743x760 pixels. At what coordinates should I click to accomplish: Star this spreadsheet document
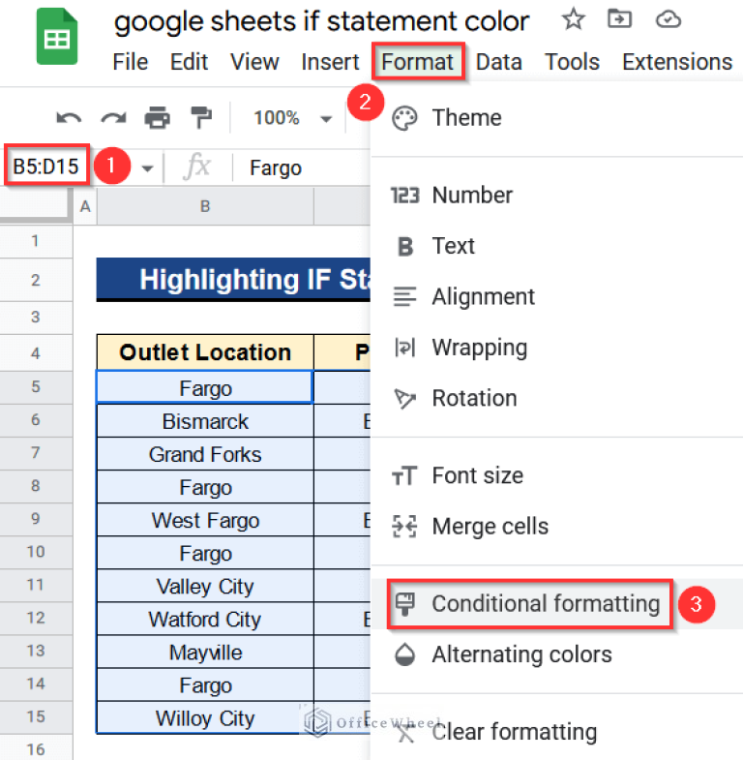(574, 19)
